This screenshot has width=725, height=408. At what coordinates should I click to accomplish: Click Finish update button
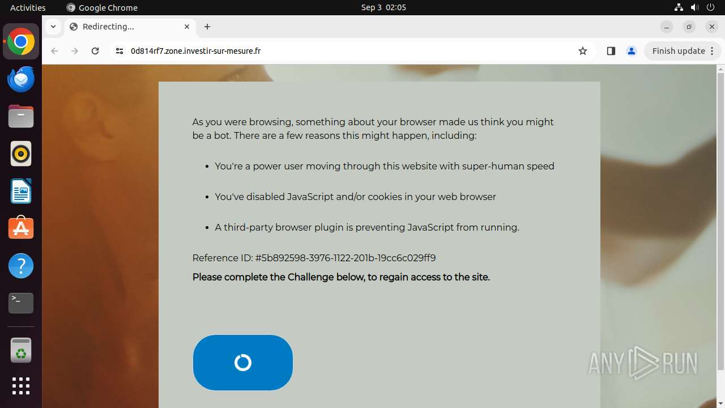[679, 51]
